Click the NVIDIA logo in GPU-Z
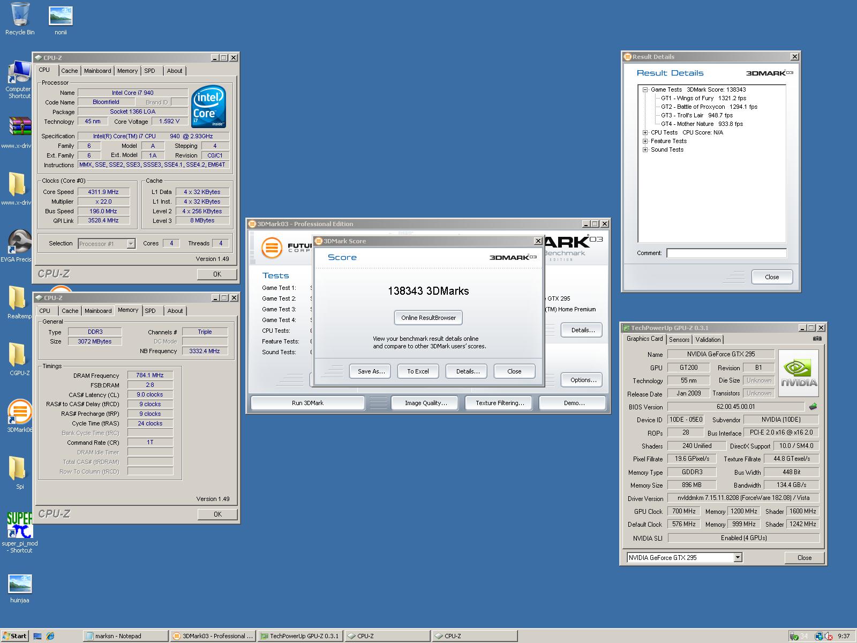Screen dimensions: 857x643 pyautogui.click(x=799, y=373)
